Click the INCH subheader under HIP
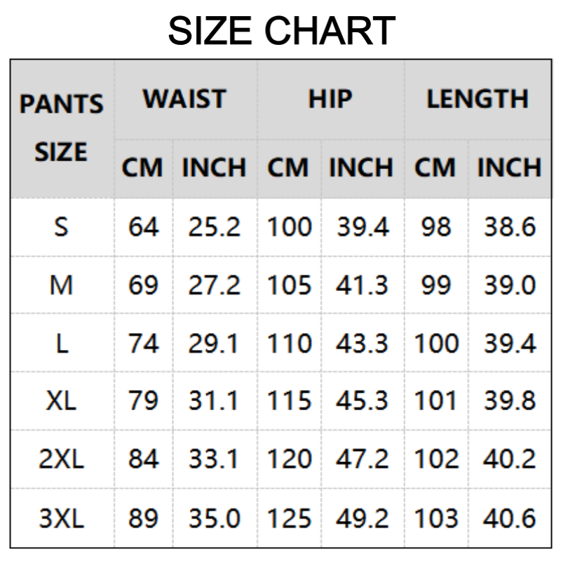 coord(361,168)
